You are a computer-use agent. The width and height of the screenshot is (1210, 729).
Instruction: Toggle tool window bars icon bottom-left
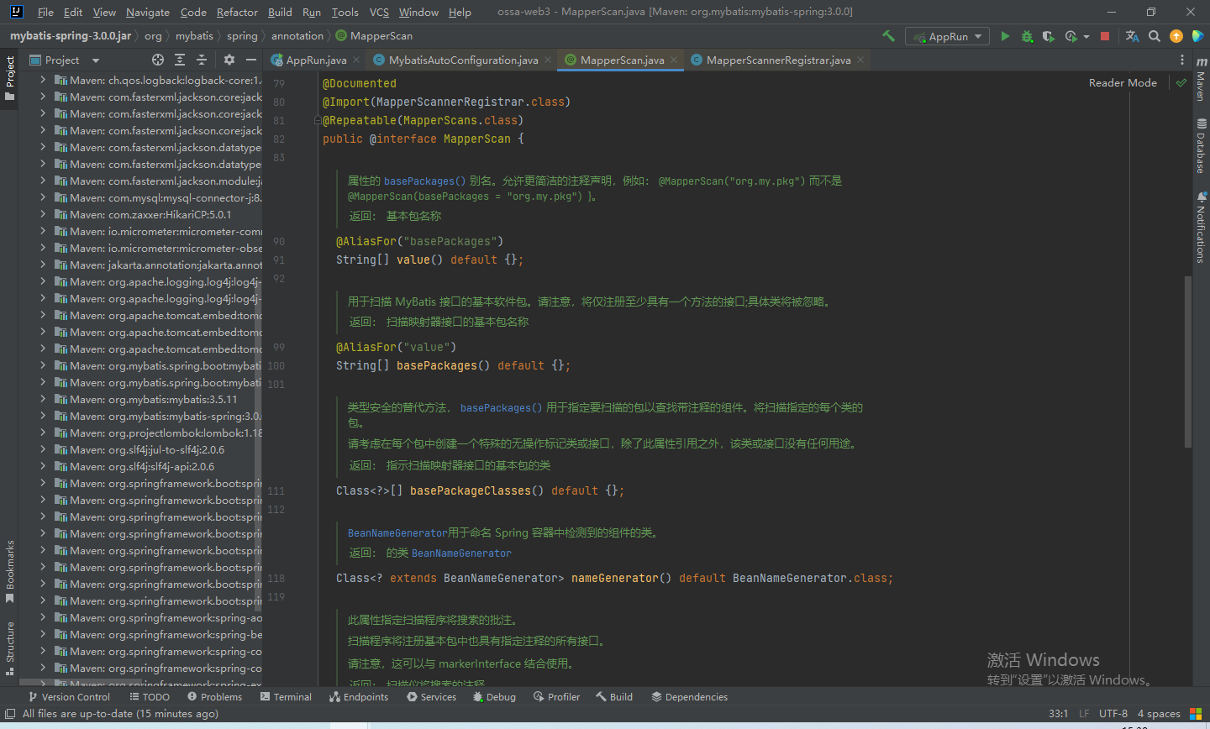point(10,714)
